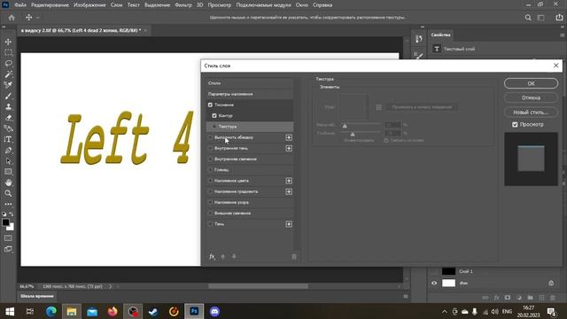This screenshot has height=319, width=567.
Task: Select the Horizontal Type tool
Action: 8,139
